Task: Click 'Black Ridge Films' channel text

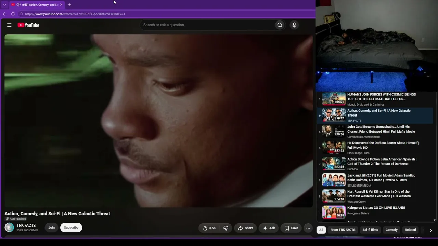Action: tap(358, 153)
